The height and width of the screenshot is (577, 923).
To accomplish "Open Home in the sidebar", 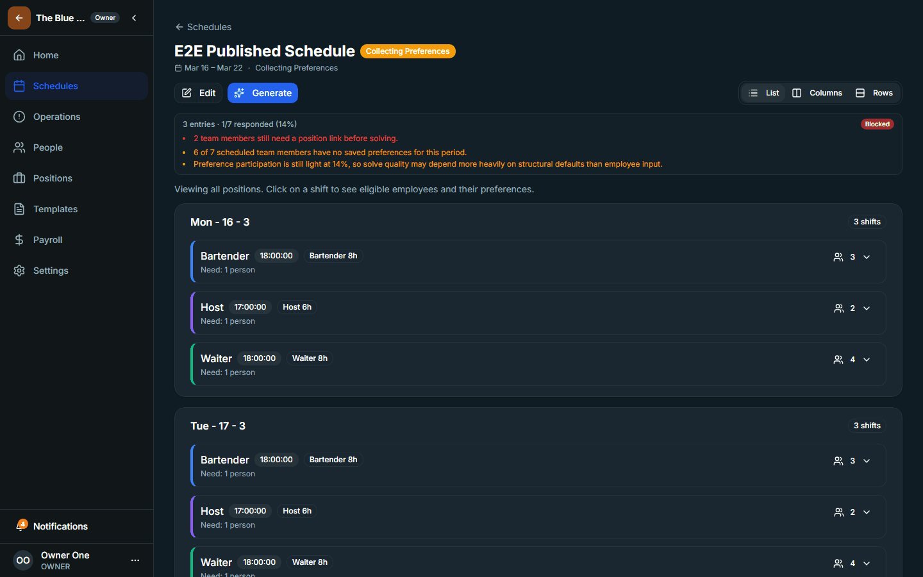I will pos(76,55).
